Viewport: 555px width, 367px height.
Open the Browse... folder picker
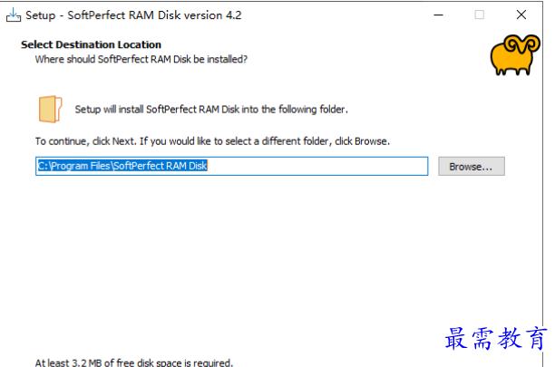[472, 166]
